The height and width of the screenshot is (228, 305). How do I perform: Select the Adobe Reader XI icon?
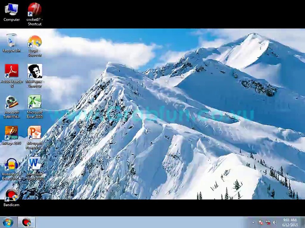[x=11, y=76]
